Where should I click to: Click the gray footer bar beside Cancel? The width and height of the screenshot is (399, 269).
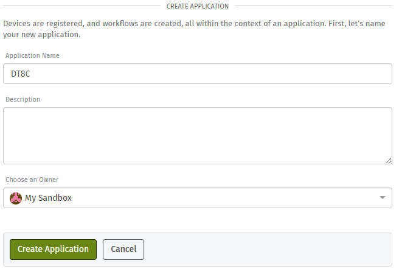pyautogui.click(x=267, y=250)
